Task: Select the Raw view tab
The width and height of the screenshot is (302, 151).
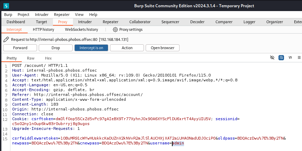Action: [x=31, y=58]
